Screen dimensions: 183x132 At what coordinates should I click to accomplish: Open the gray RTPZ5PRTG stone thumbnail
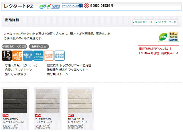(48, 101)
